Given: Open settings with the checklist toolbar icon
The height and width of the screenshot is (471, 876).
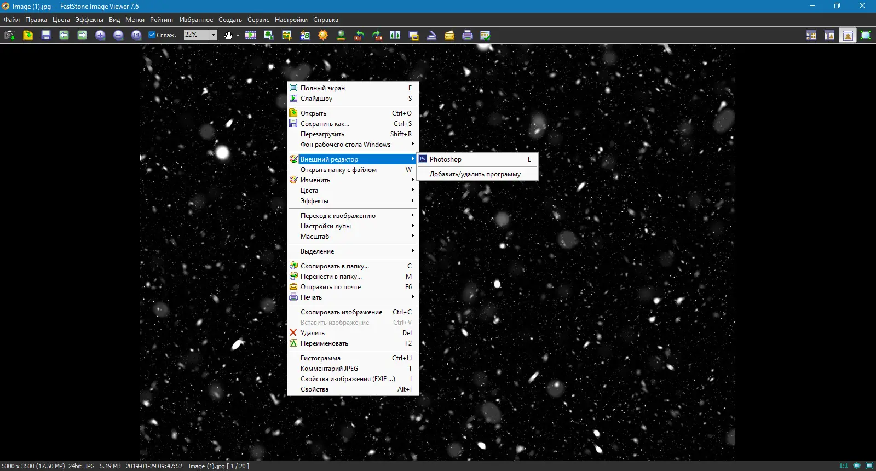Looking at the screenshot, I should (x=485, y=35).
